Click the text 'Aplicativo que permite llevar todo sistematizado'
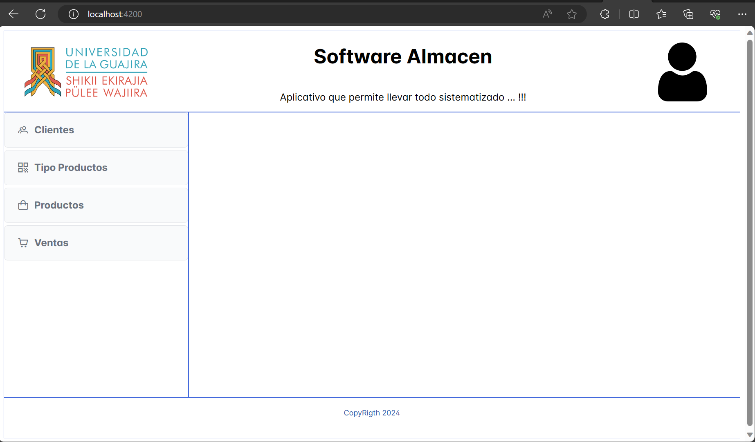The height and width of the screenshot is (442, 755). pos(392,97)
